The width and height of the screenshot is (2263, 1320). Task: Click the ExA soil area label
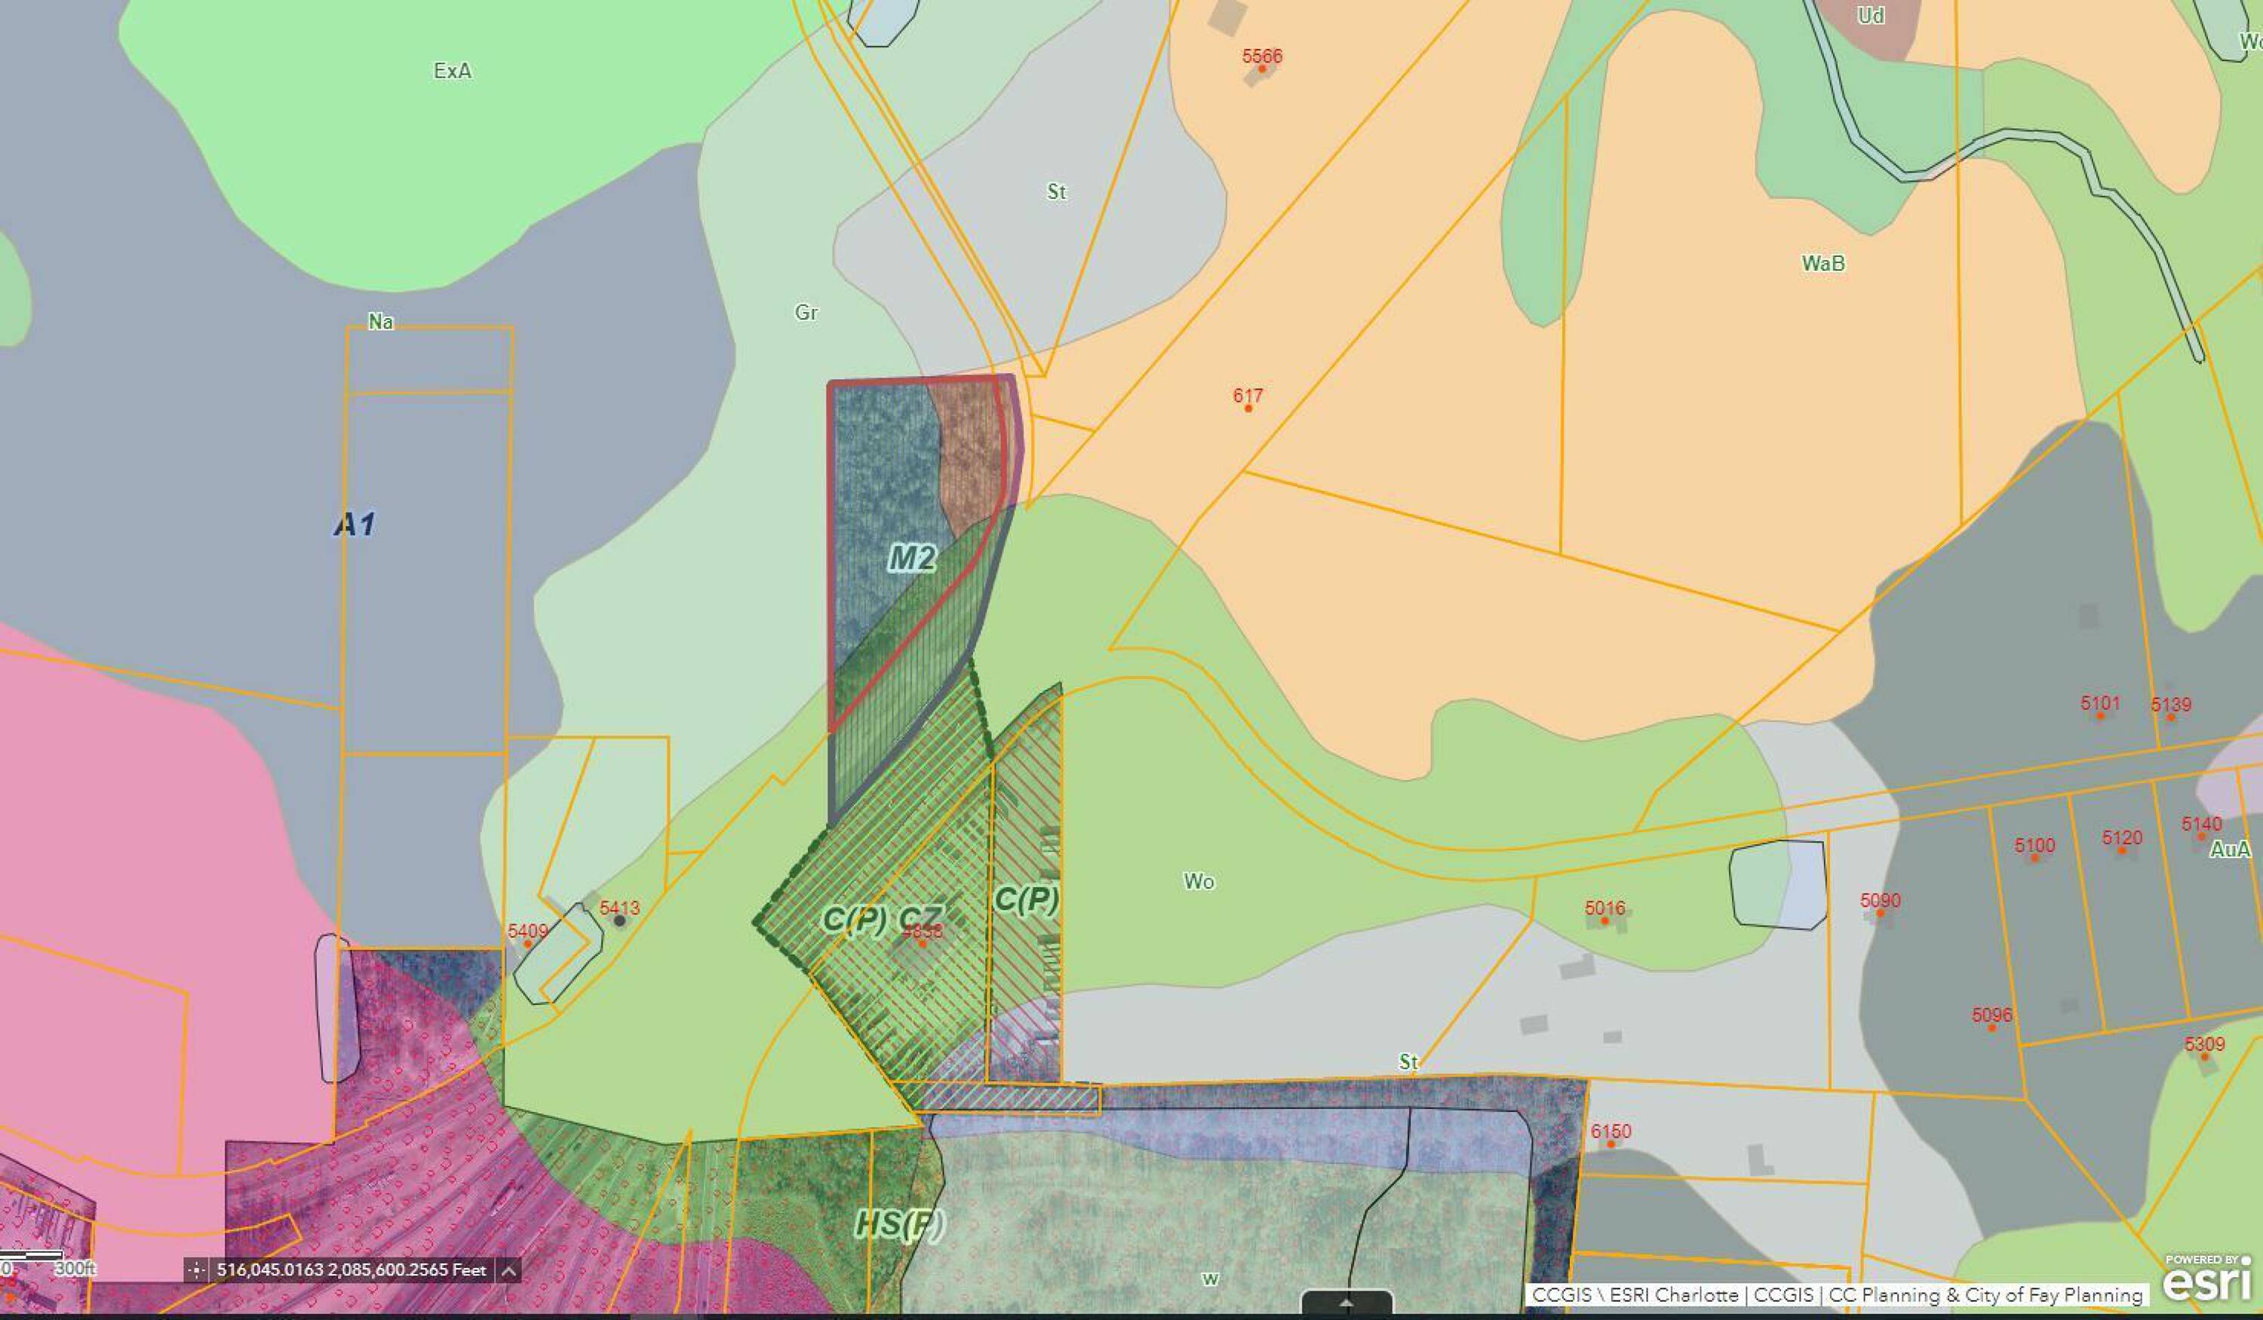click(x=452, y=71)
